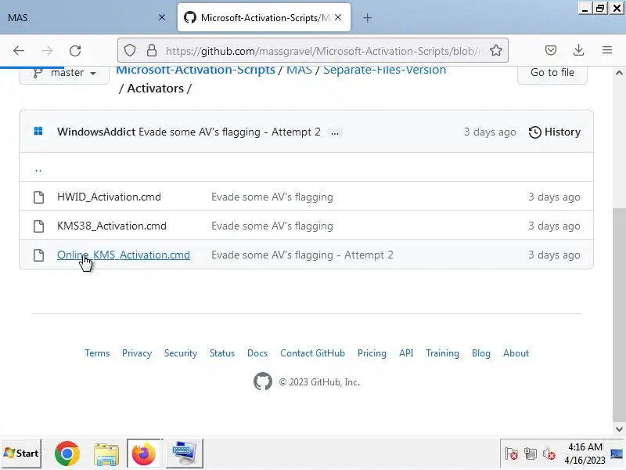The image size is (626, 470).
Task: Click the file icon beside Online_KMS_Activation.cmd
Action: pos(38,255)
